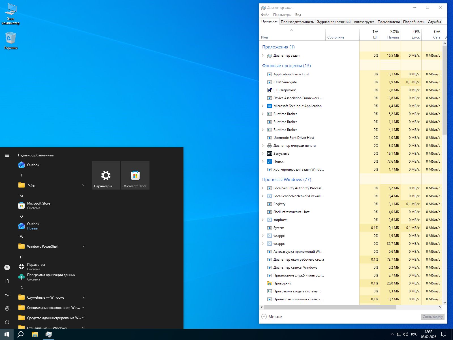Click the Outlook icon under recently added
This screenshot has height=340, width=453.
[x=22, y=165]
